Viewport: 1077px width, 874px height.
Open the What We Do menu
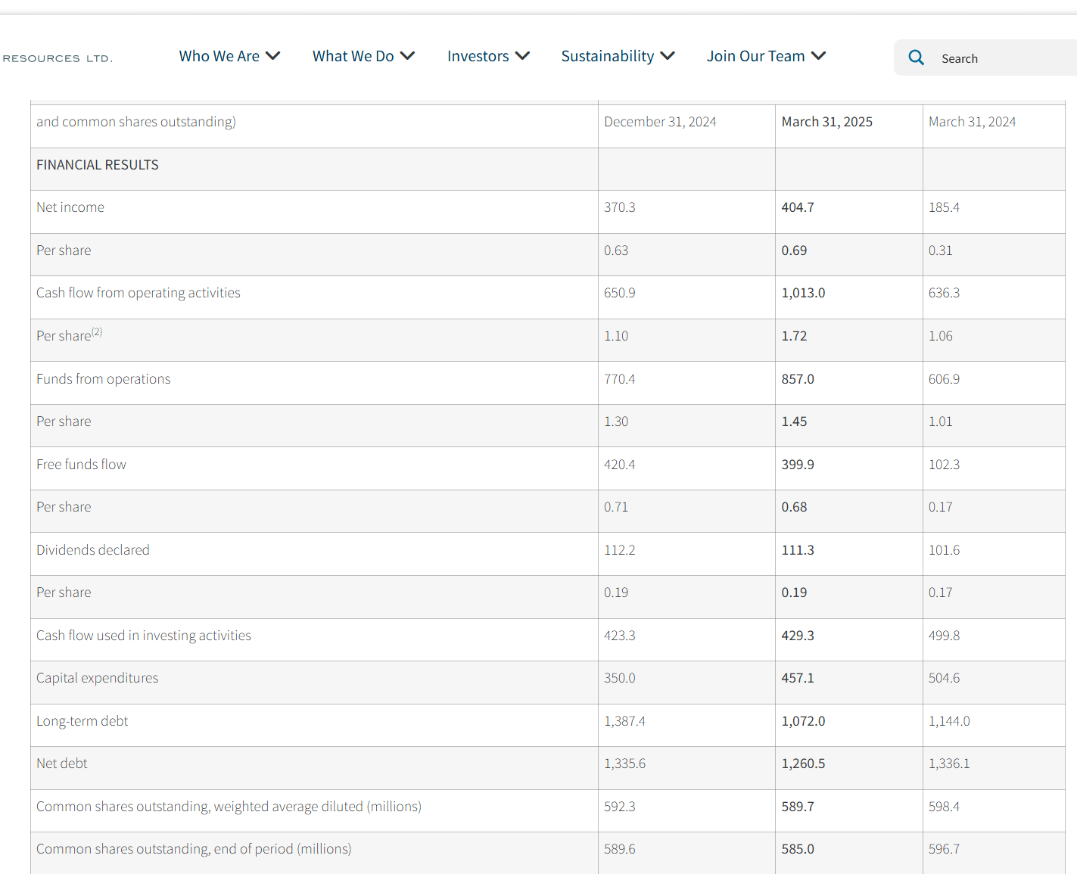[x=353, y=56]
